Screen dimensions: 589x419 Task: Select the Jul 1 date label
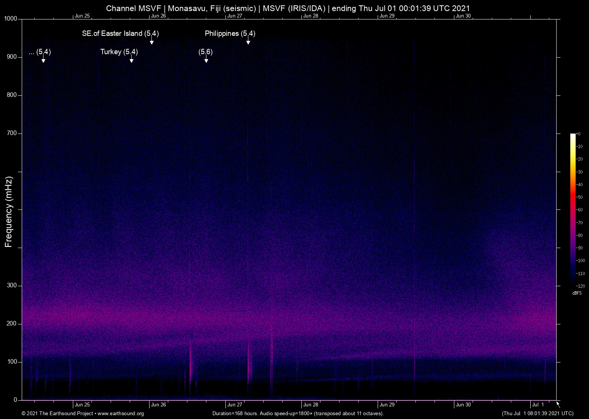pyautogui.click(x=538, y=404)
